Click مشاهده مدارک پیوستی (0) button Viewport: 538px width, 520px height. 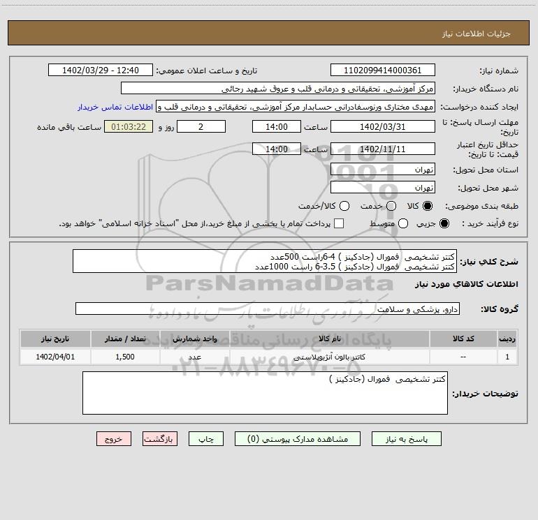(298, 439)
